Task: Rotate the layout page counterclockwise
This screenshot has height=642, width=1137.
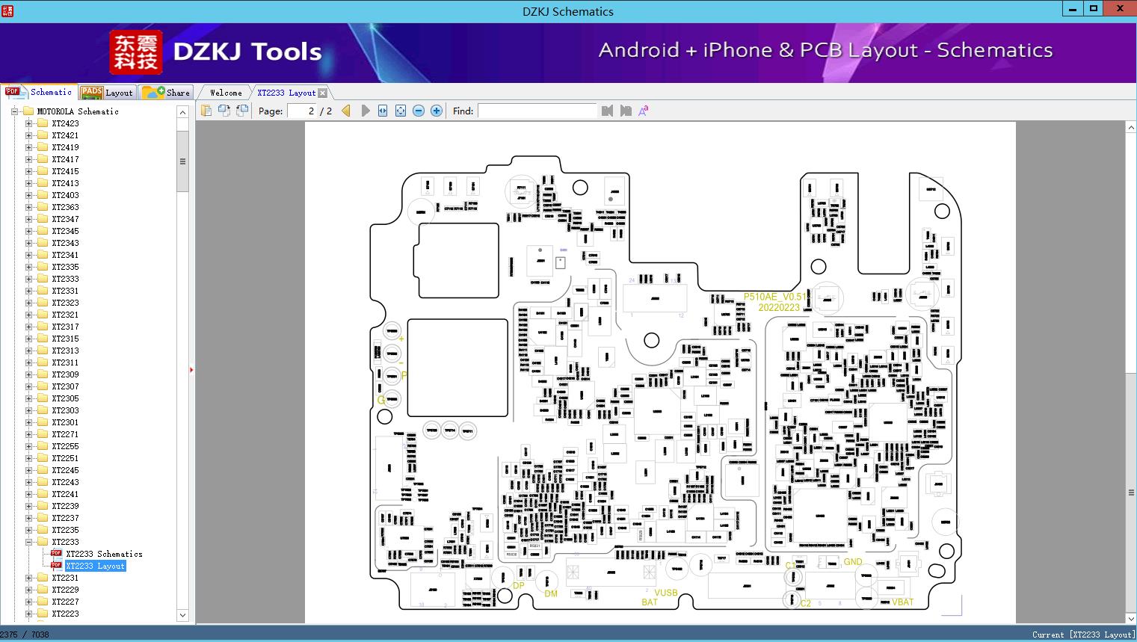Action: [x=241, y=110]
